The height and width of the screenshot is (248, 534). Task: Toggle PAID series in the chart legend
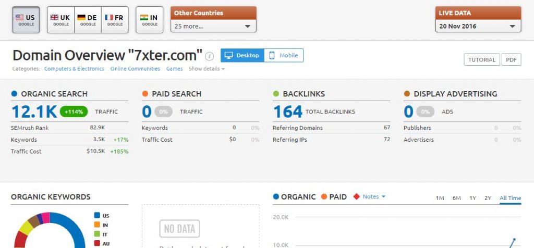pyautogui.click(x=334, y=196)
